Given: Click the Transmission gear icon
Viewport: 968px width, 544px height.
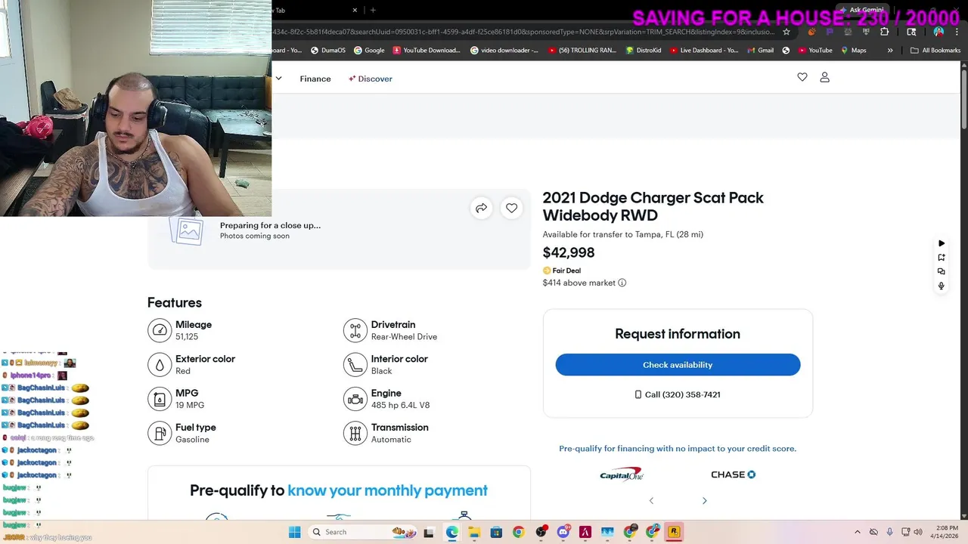Looking at the screenshot, I should click(x=355, y=433).
